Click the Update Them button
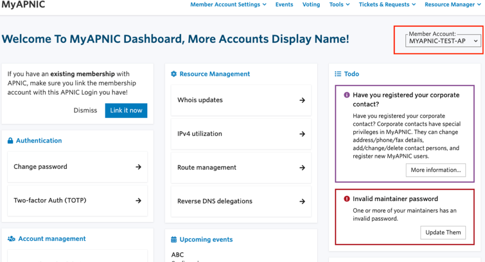 (443, 232)
